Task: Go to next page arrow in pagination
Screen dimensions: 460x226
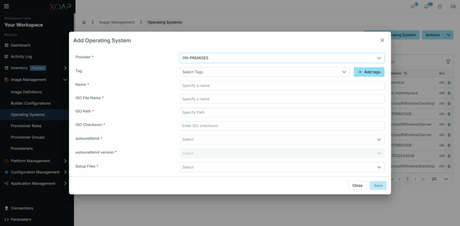Action: 415,179
